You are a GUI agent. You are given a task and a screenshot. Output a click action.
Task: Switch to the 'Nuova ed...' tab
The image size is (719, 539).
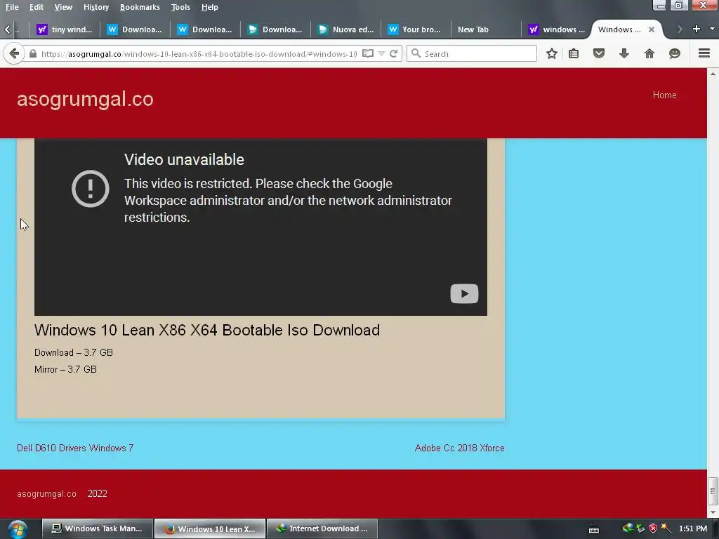346,29
